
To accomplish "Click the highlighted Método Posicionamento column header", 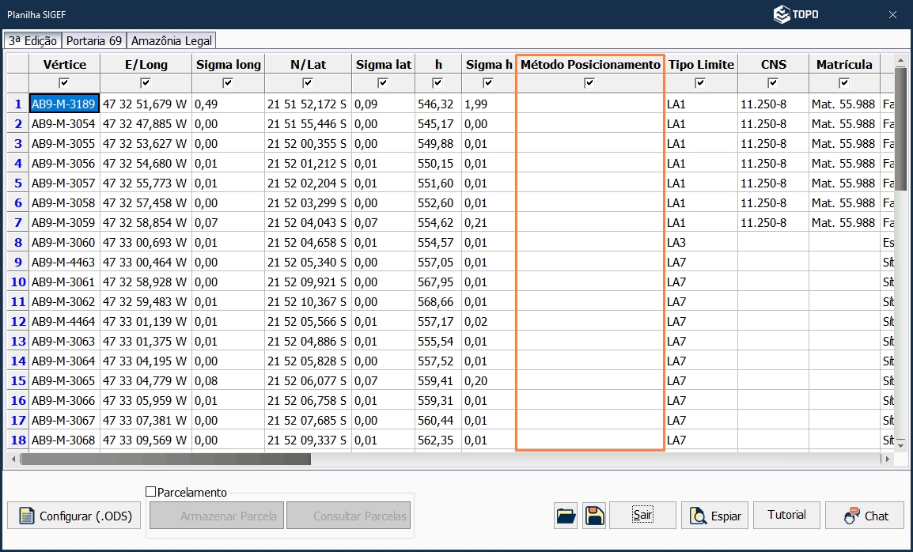I will (590, 63).
